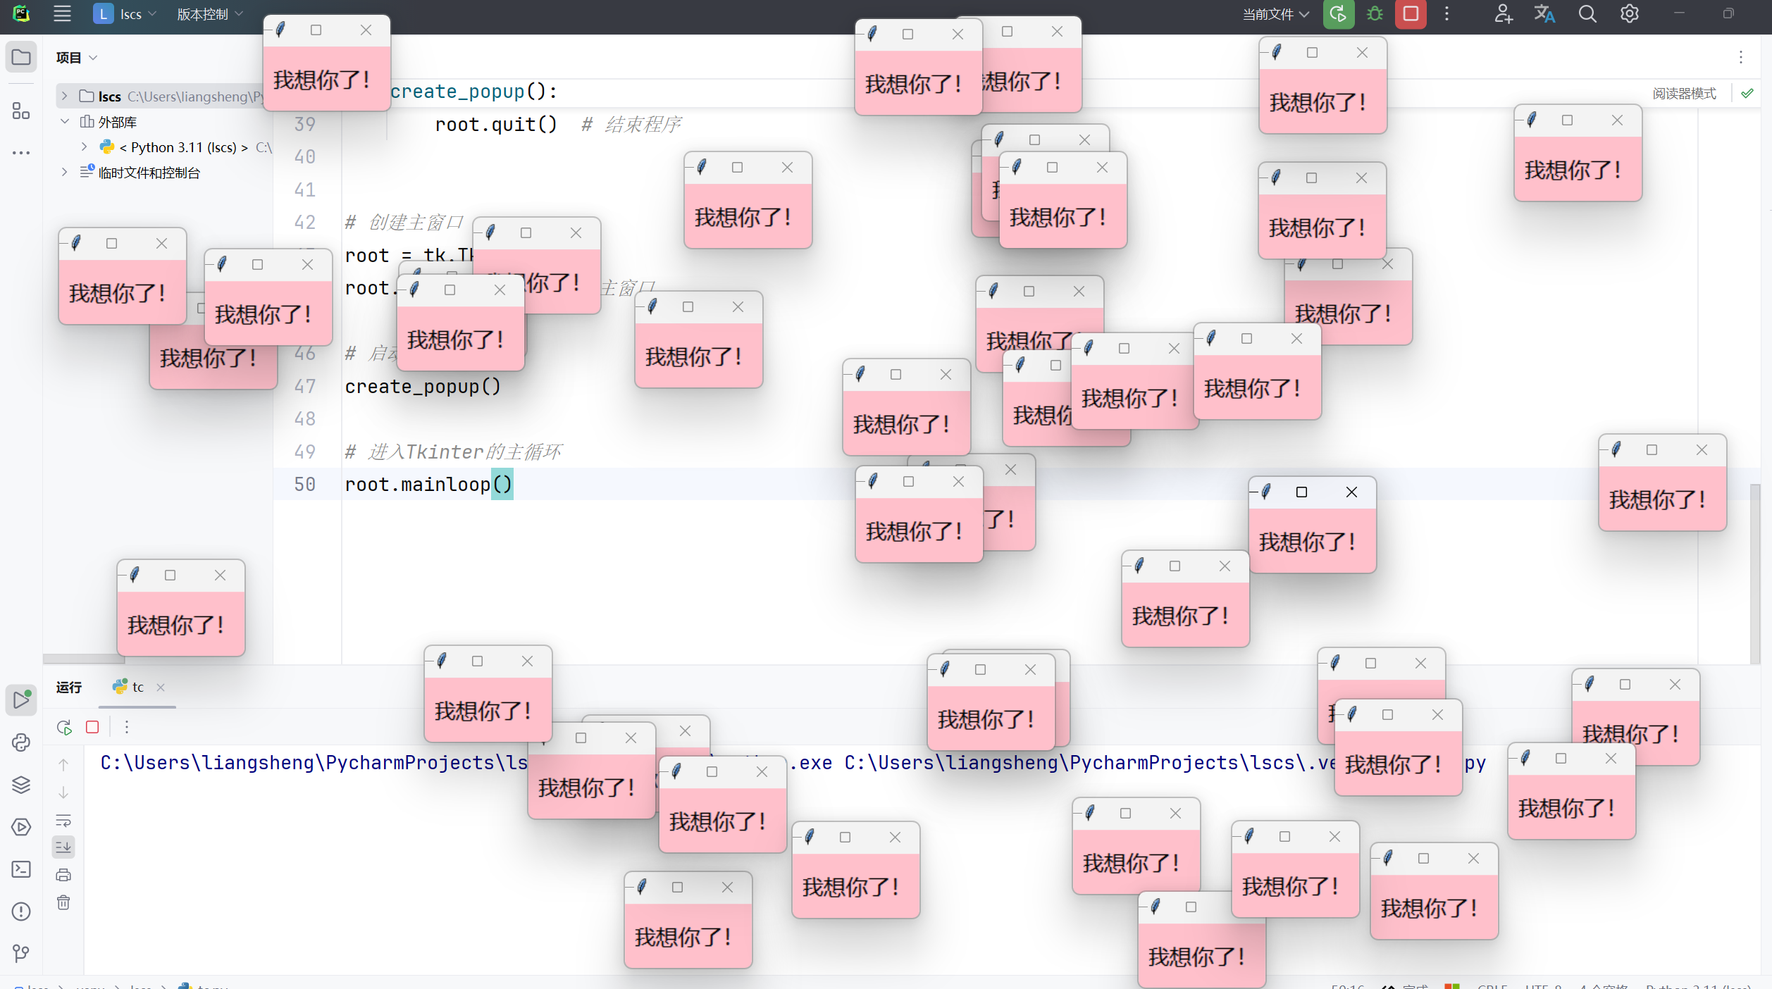Open the layers stack icon in the left sidebar

[21, 785]
